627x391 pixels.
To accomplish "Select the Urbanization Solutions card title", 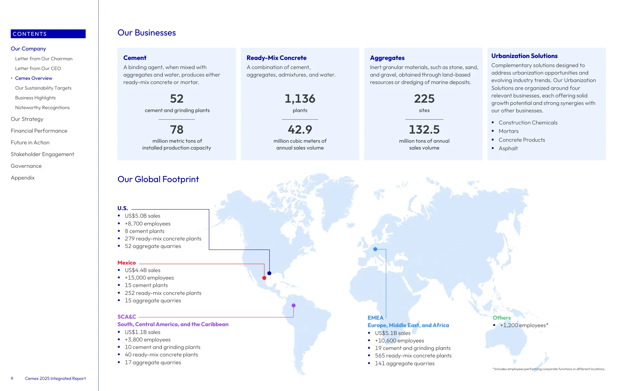I will (525, 56).
